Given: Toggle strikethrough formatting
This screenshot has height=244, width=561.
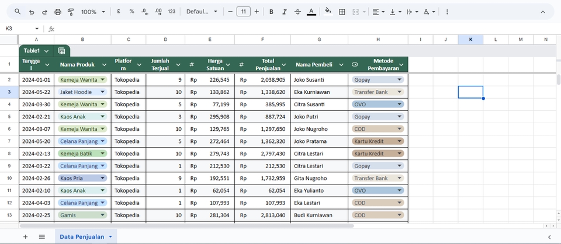Looking at the screenshot, I should click(x=297, y=12).
